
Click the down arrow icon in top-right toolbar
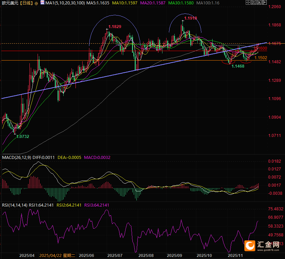[x=259, y=3]
